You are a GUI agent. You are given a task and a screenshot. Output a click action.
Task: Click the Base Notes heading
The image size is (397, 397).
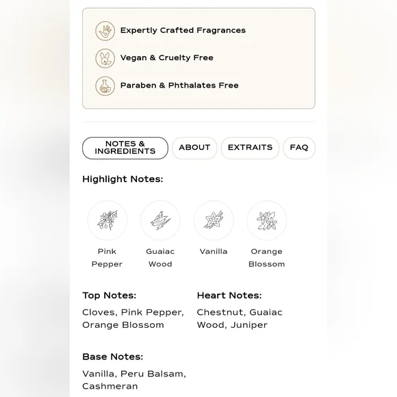(113, 357)
